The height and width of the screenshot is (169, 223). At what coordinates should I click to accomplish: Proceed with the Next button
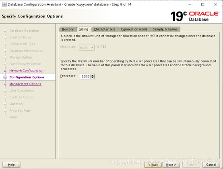pyautogui.click(x=171, y=165)
